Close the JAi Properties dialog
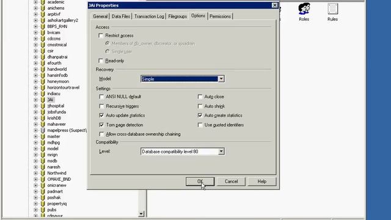This screenshot has width=391, height=220. tap(274, 5)
